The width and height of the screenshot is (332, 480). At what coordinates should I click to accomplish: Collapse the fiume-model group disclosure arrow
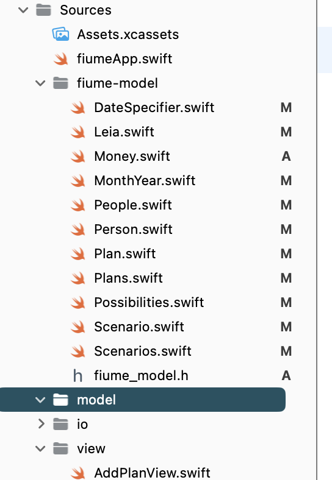40,83
